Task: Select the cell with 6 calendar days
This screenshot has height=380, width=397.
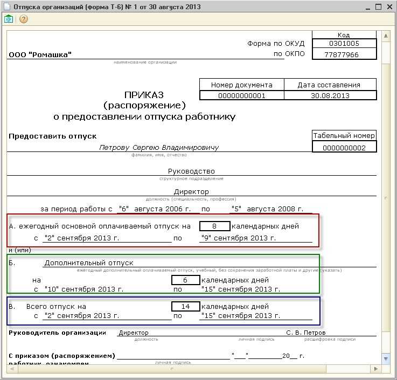Action: click(x=186, y=280)
